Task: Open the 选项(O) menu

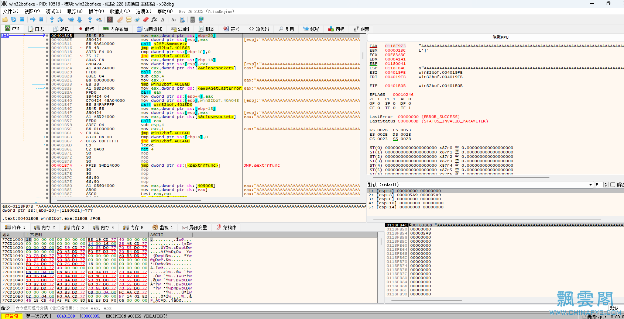Action: click(144, 11)
